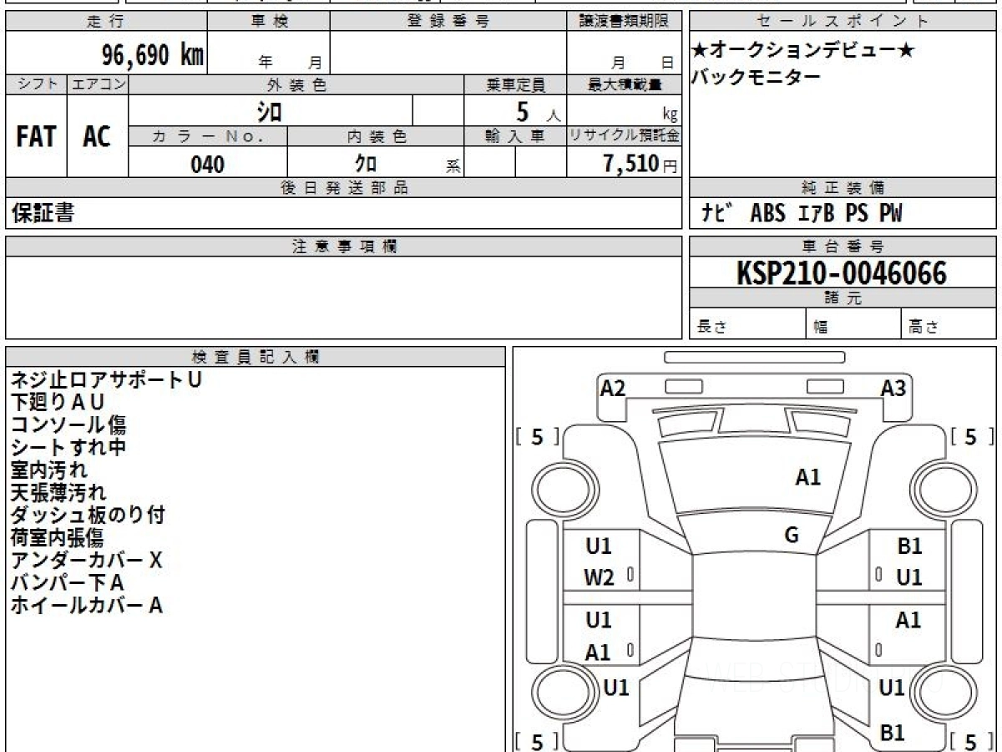Select the note ネジ止ロアサポートU
The image size is (1002, 752).
click(106, 379)
